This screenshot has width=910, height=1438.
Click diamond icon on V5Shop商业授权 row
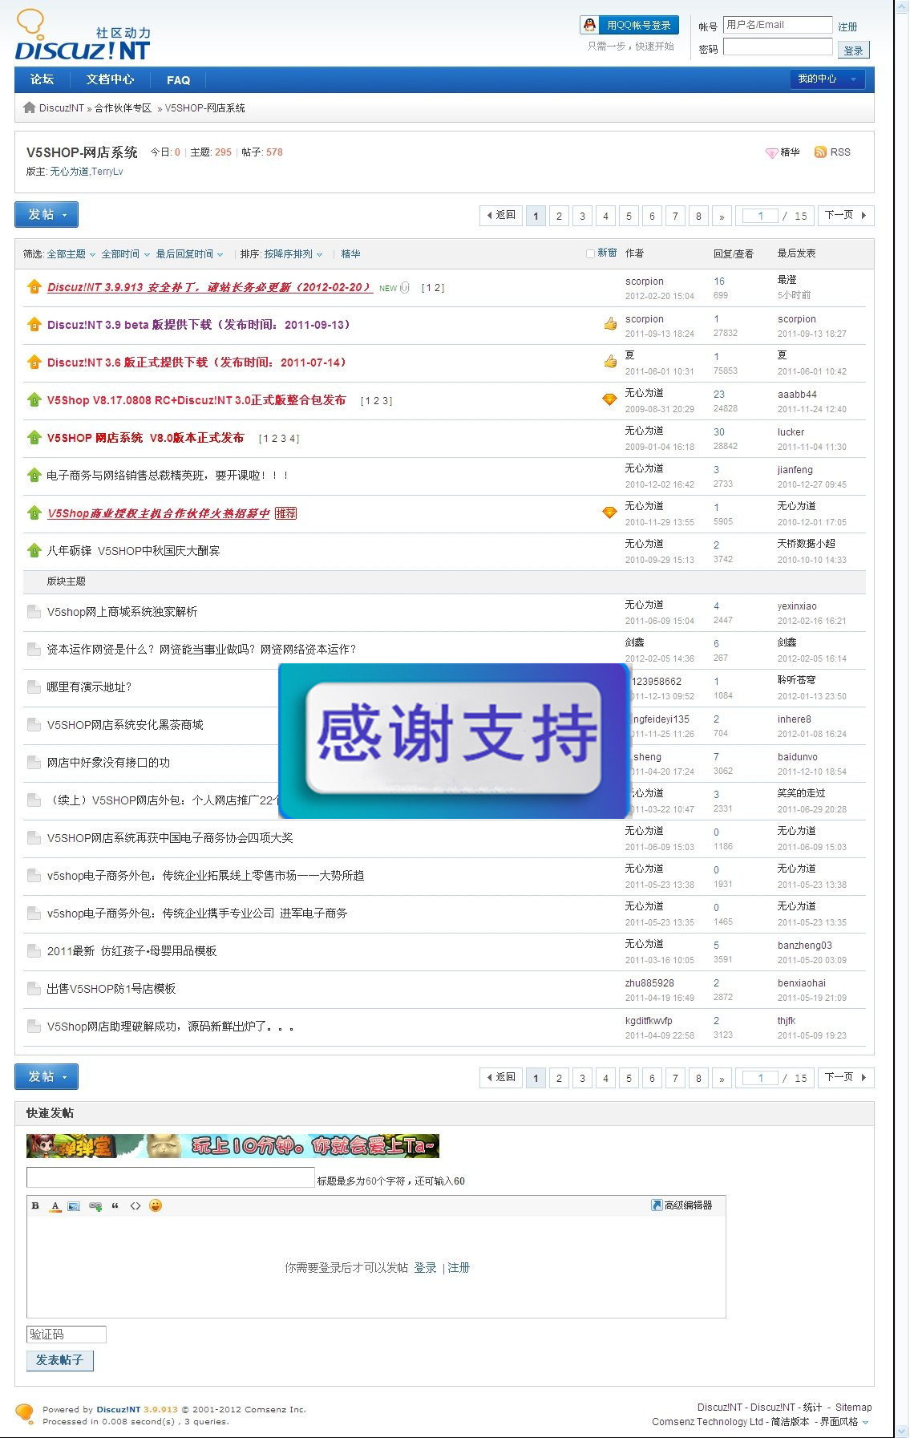609,512
